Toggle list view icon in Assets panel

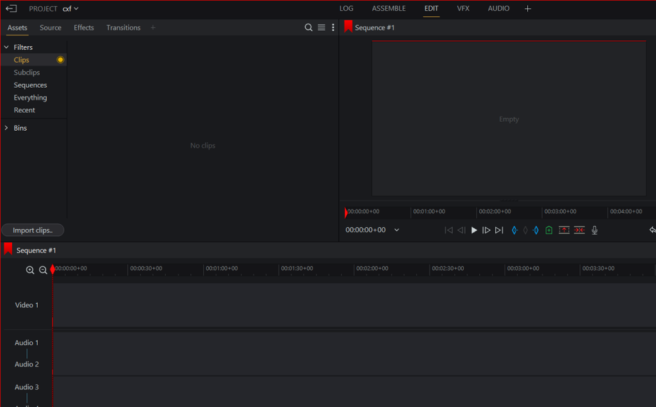[x=322, y=27]
